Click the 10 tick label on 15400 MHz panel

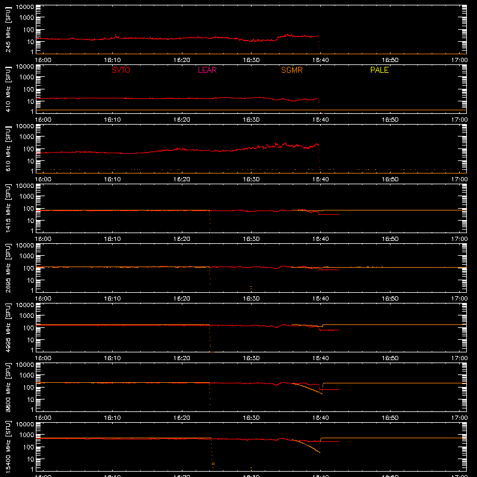(x=30, y=459)
